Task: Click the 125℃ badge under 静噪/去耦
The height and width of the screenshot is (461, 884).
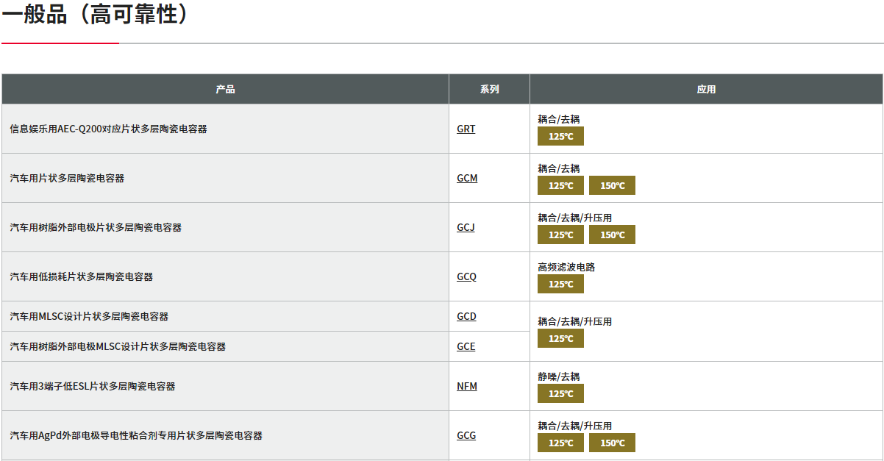Action: [x=560, y=393]
